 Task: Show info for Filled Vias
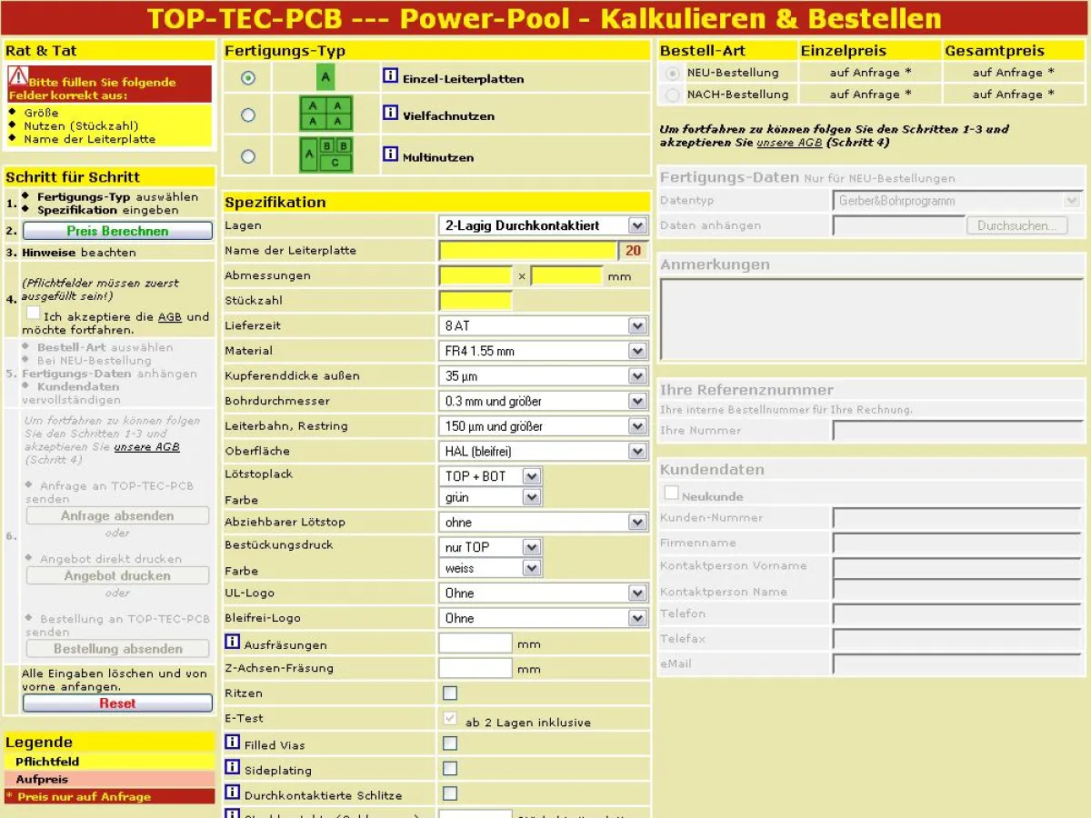click(233, 743)
